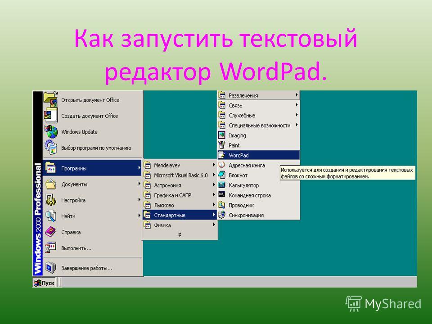Expand the Лысково submenu arrow

[214, 205]
